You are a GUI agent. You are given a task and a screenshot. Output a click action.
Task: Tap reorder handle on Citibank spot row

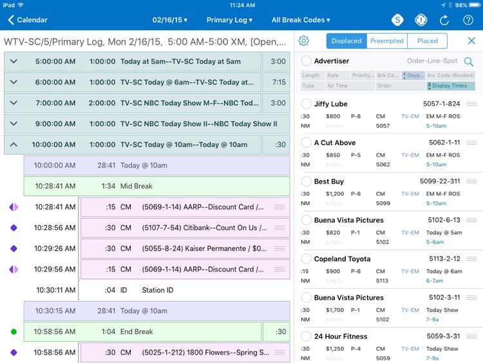[x=279, y=228]
